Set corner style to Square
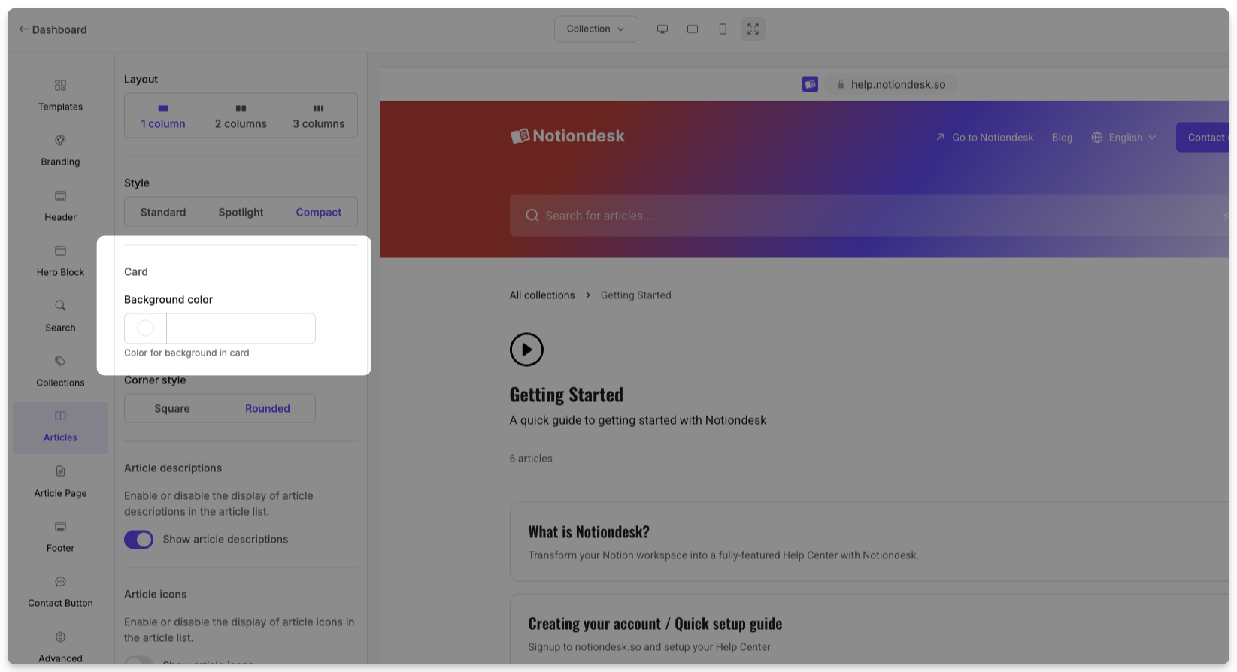The image size is (1237, 672). [172, 408]
